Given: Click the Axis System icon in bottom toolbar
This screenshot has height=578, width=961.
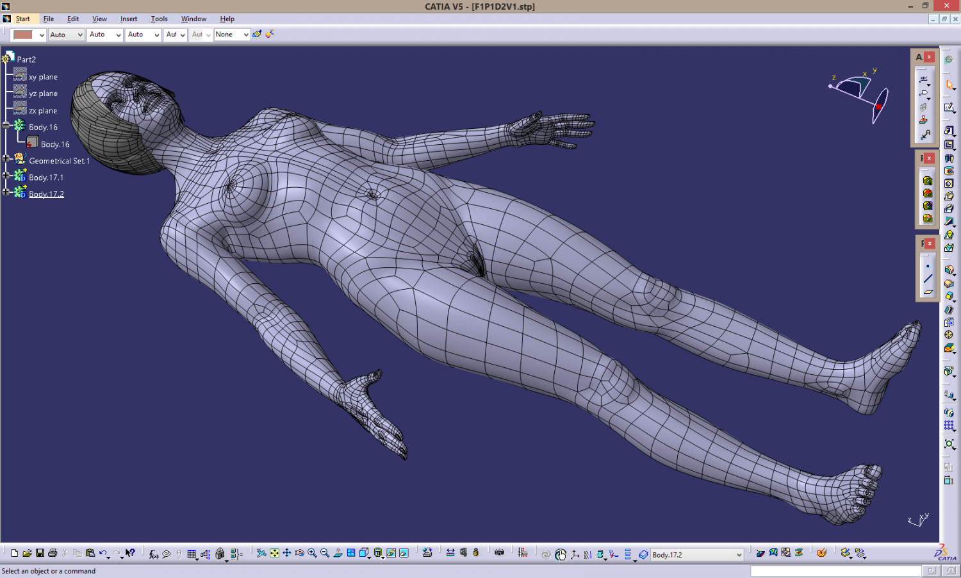Looking at the screenshot, I should 575,554.
